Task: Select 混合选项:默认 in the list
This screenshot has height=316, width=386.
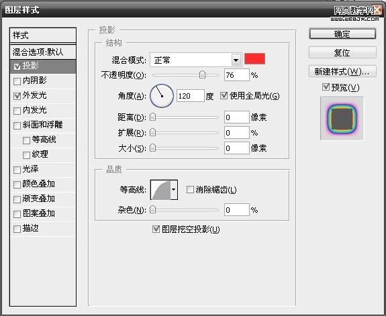Action: 43,52
